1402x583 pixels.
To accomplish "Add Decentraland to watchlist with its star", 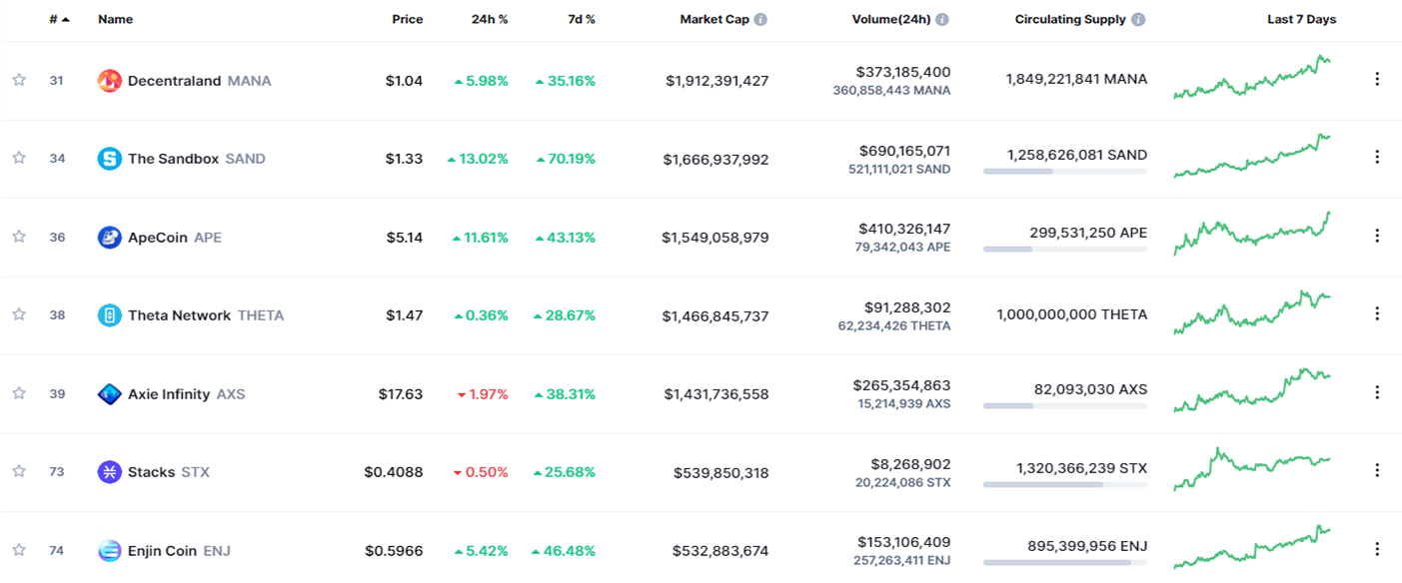I will point(19,80).
